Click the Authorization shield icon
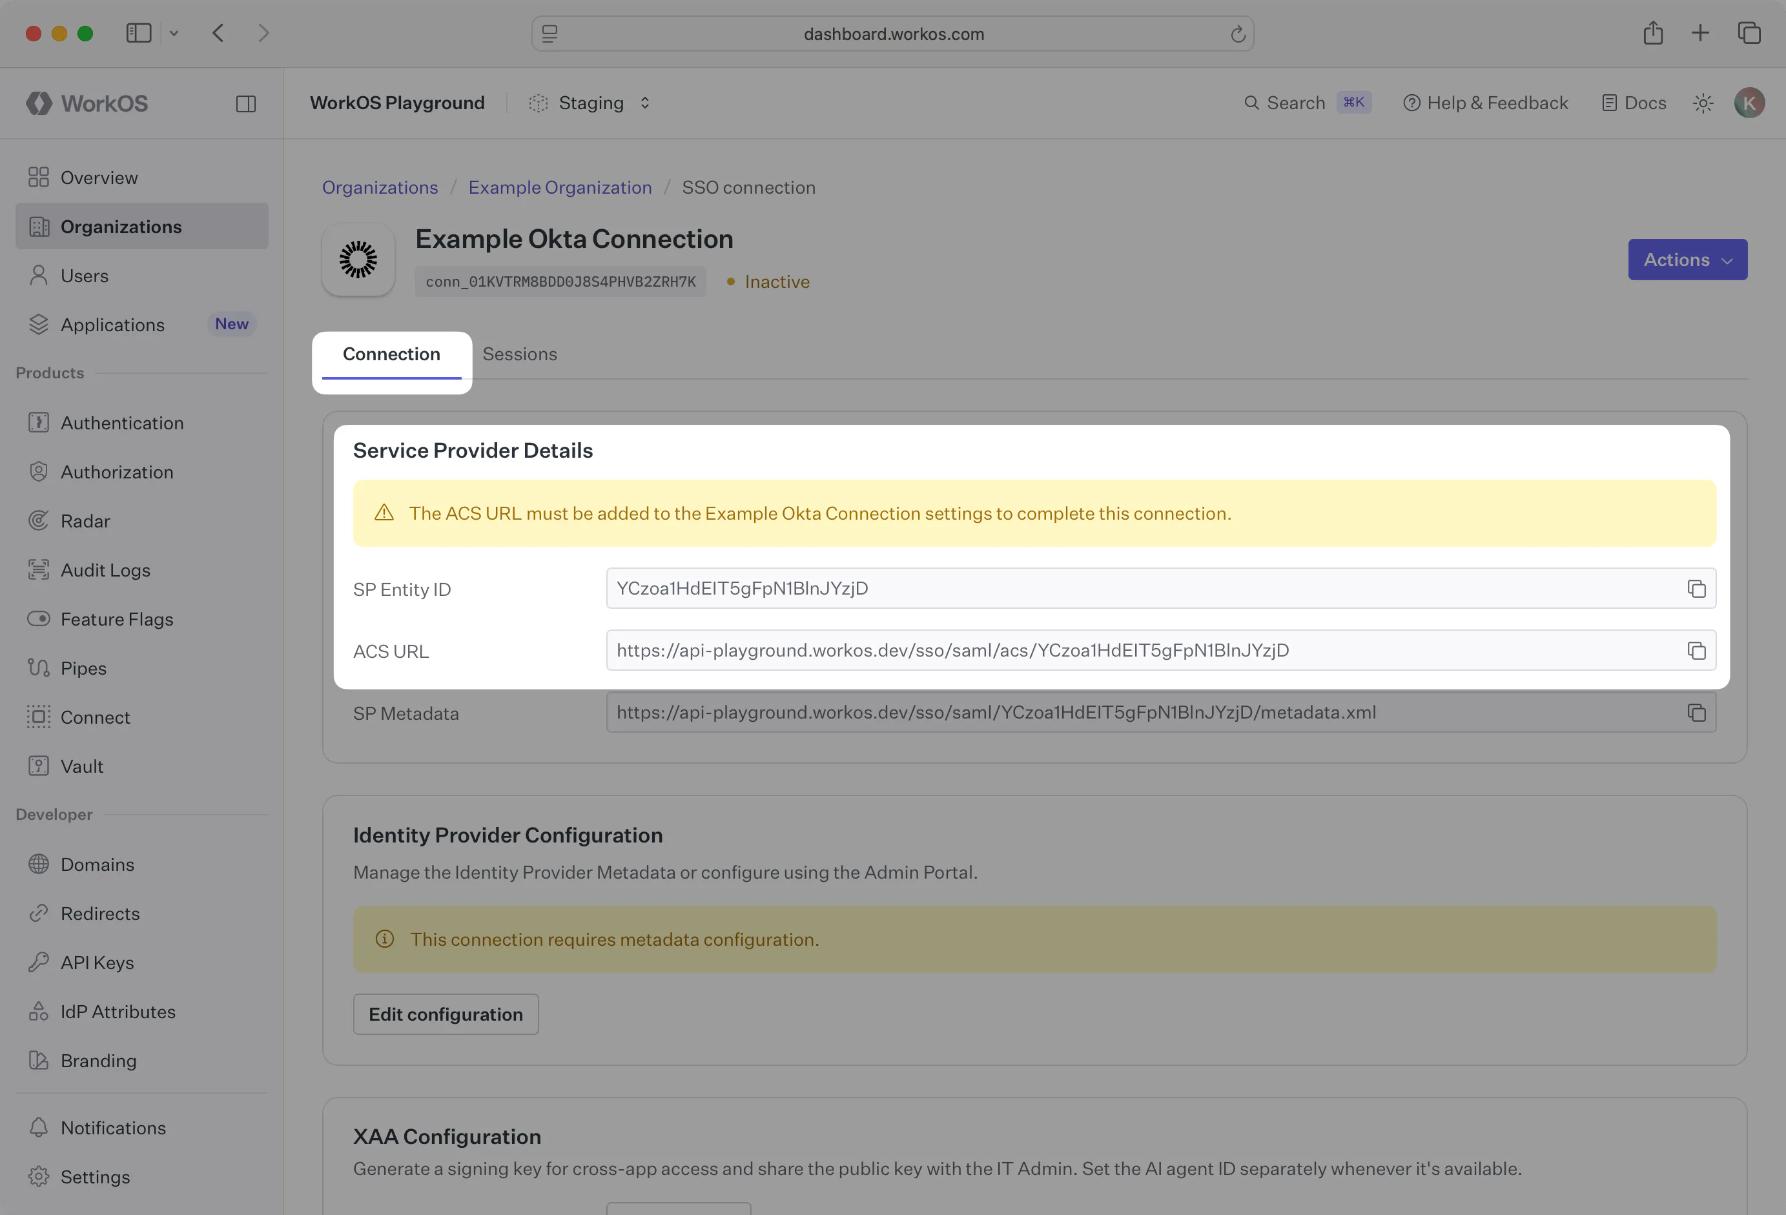The image size is (1786, 1215). 39,472
